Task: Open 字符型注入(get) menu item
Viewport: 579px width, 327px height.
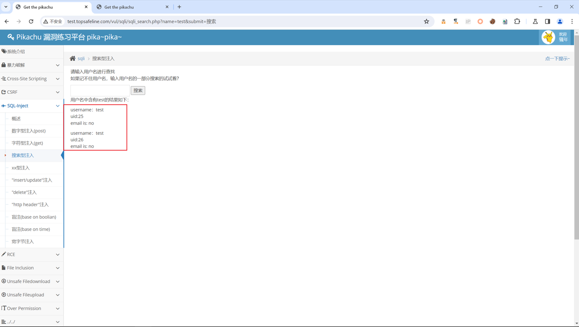Action: coord(27,143)
